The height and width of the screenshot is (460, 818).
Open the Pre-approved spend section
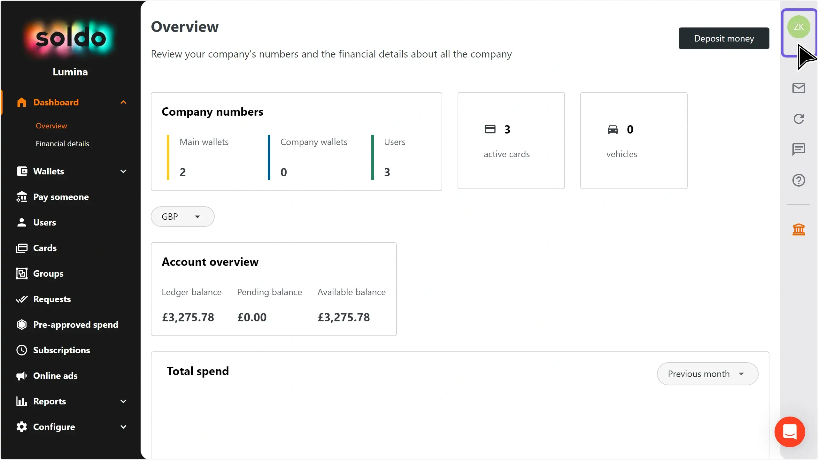pos(75,325)
